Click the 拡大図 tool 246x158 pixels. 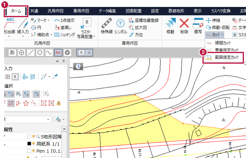click(138, 28)
